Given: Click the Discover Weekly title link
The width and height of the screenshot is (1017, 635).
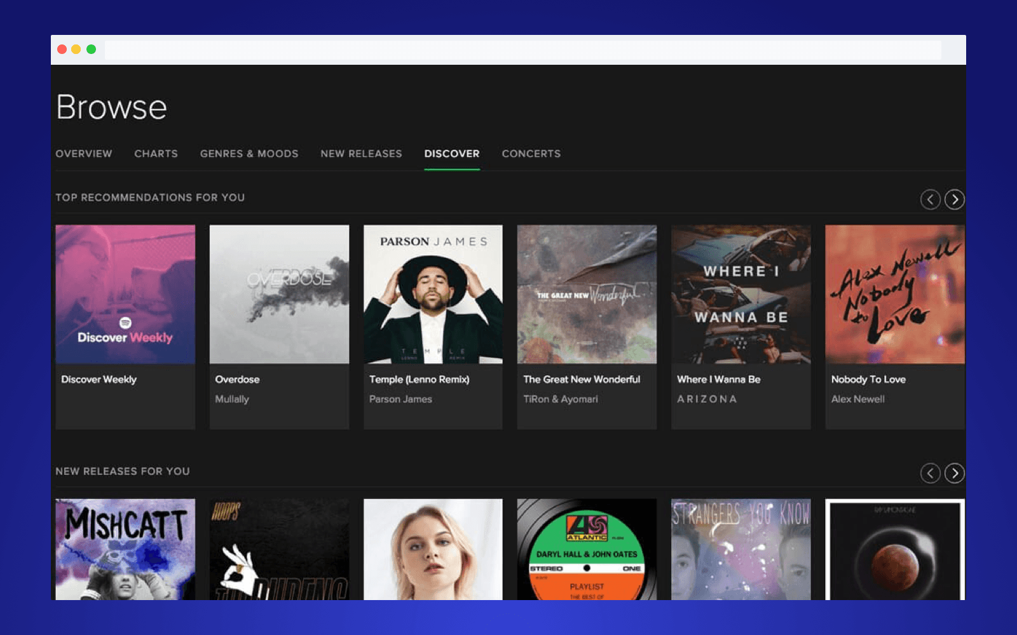Looking at the screenshot, I should pyautogui.click(x=99, y=379).
